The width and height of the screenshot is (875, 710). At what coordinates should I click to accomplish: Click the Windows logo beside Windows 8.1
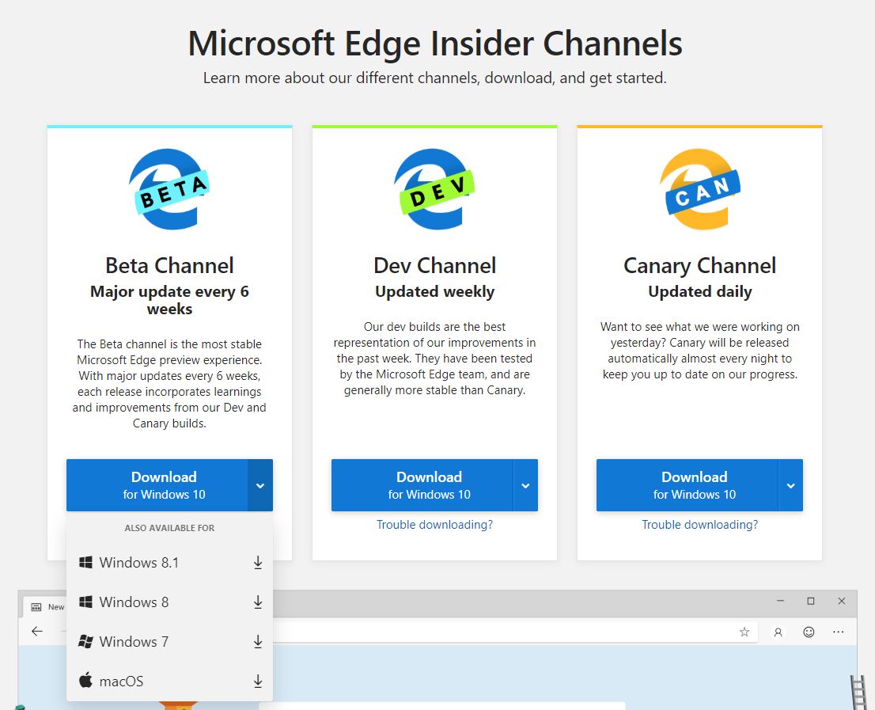(x=85, y=562)
